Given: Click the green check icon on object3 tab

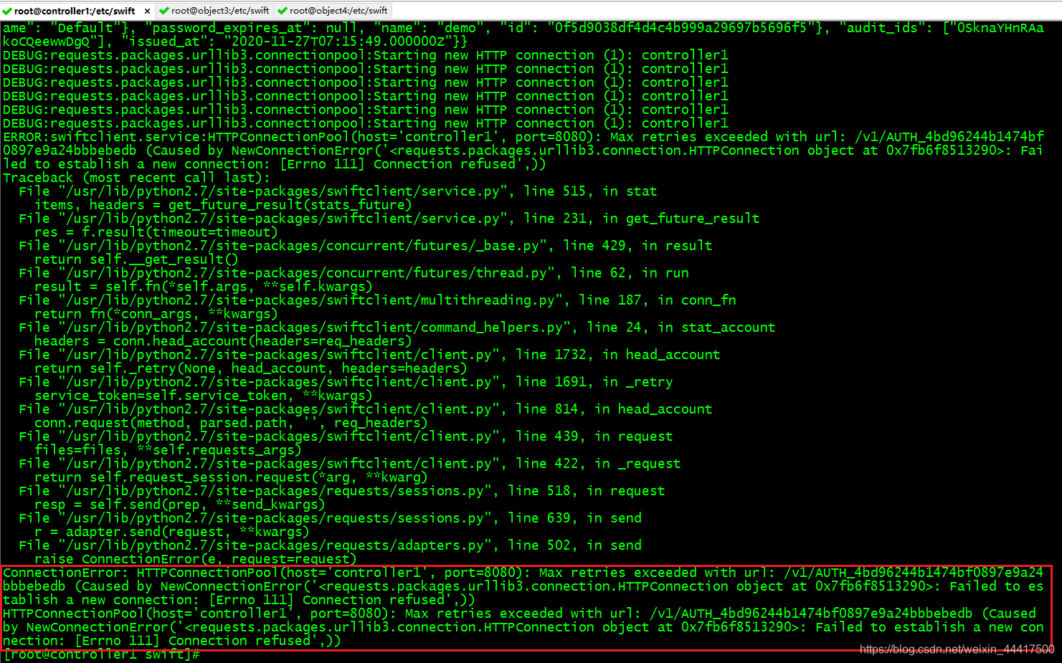Looking at the screenshot, I should (x=164, y=11).
